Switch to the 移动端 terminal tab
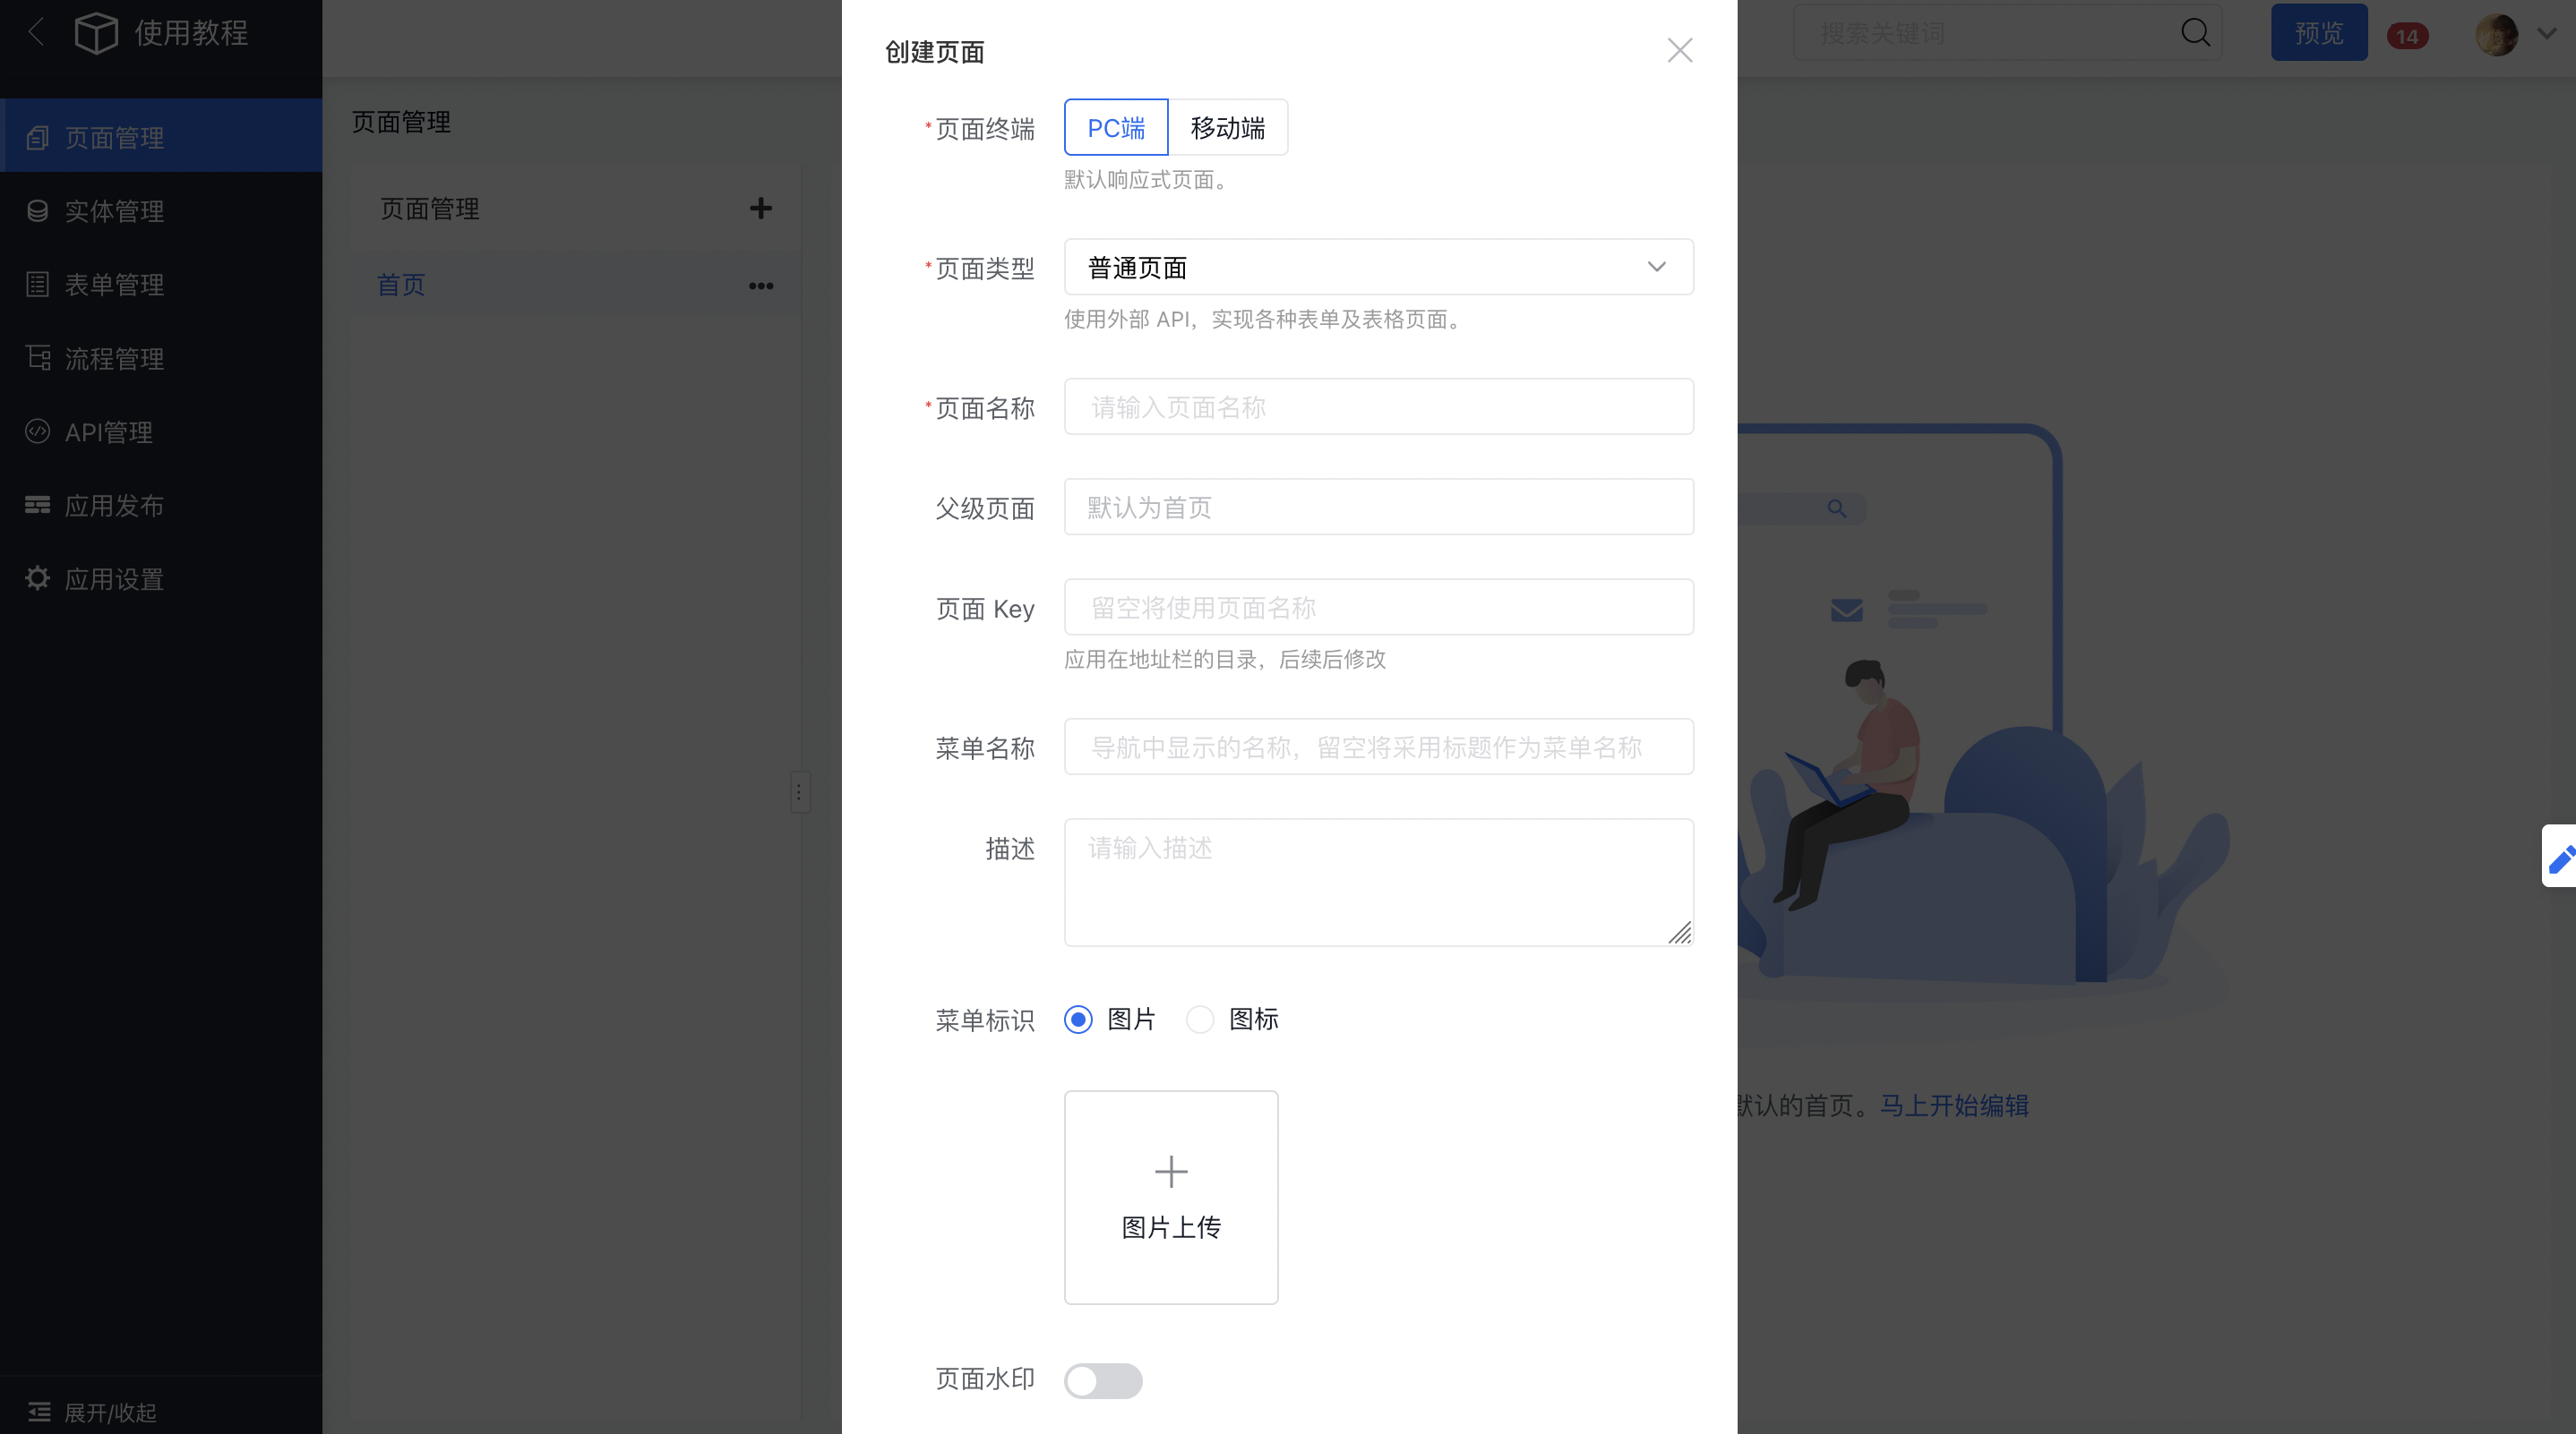Image resolution: width=2576 pixels, height=1434 pixels. tap(1227, 127)
